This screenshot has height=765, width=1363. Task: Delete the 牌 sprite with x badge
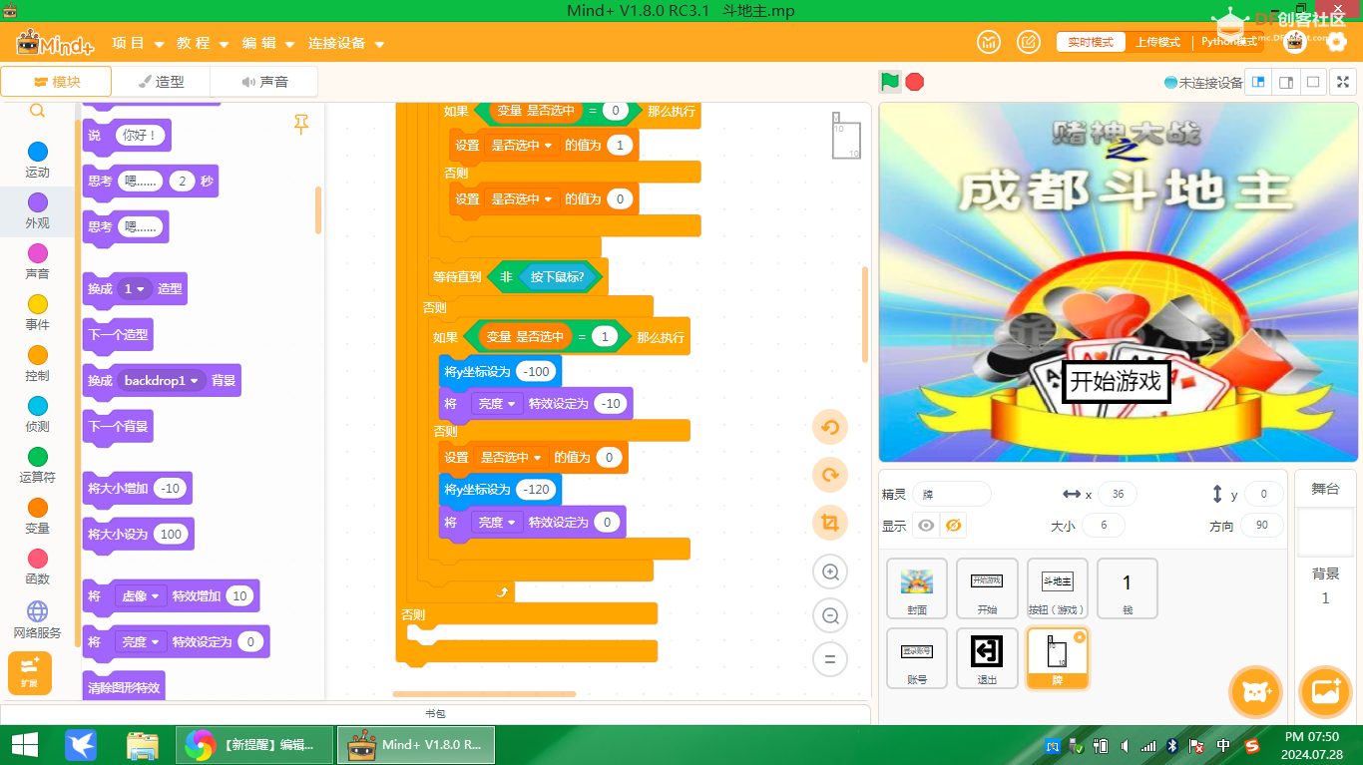[x=1079, y=636]
